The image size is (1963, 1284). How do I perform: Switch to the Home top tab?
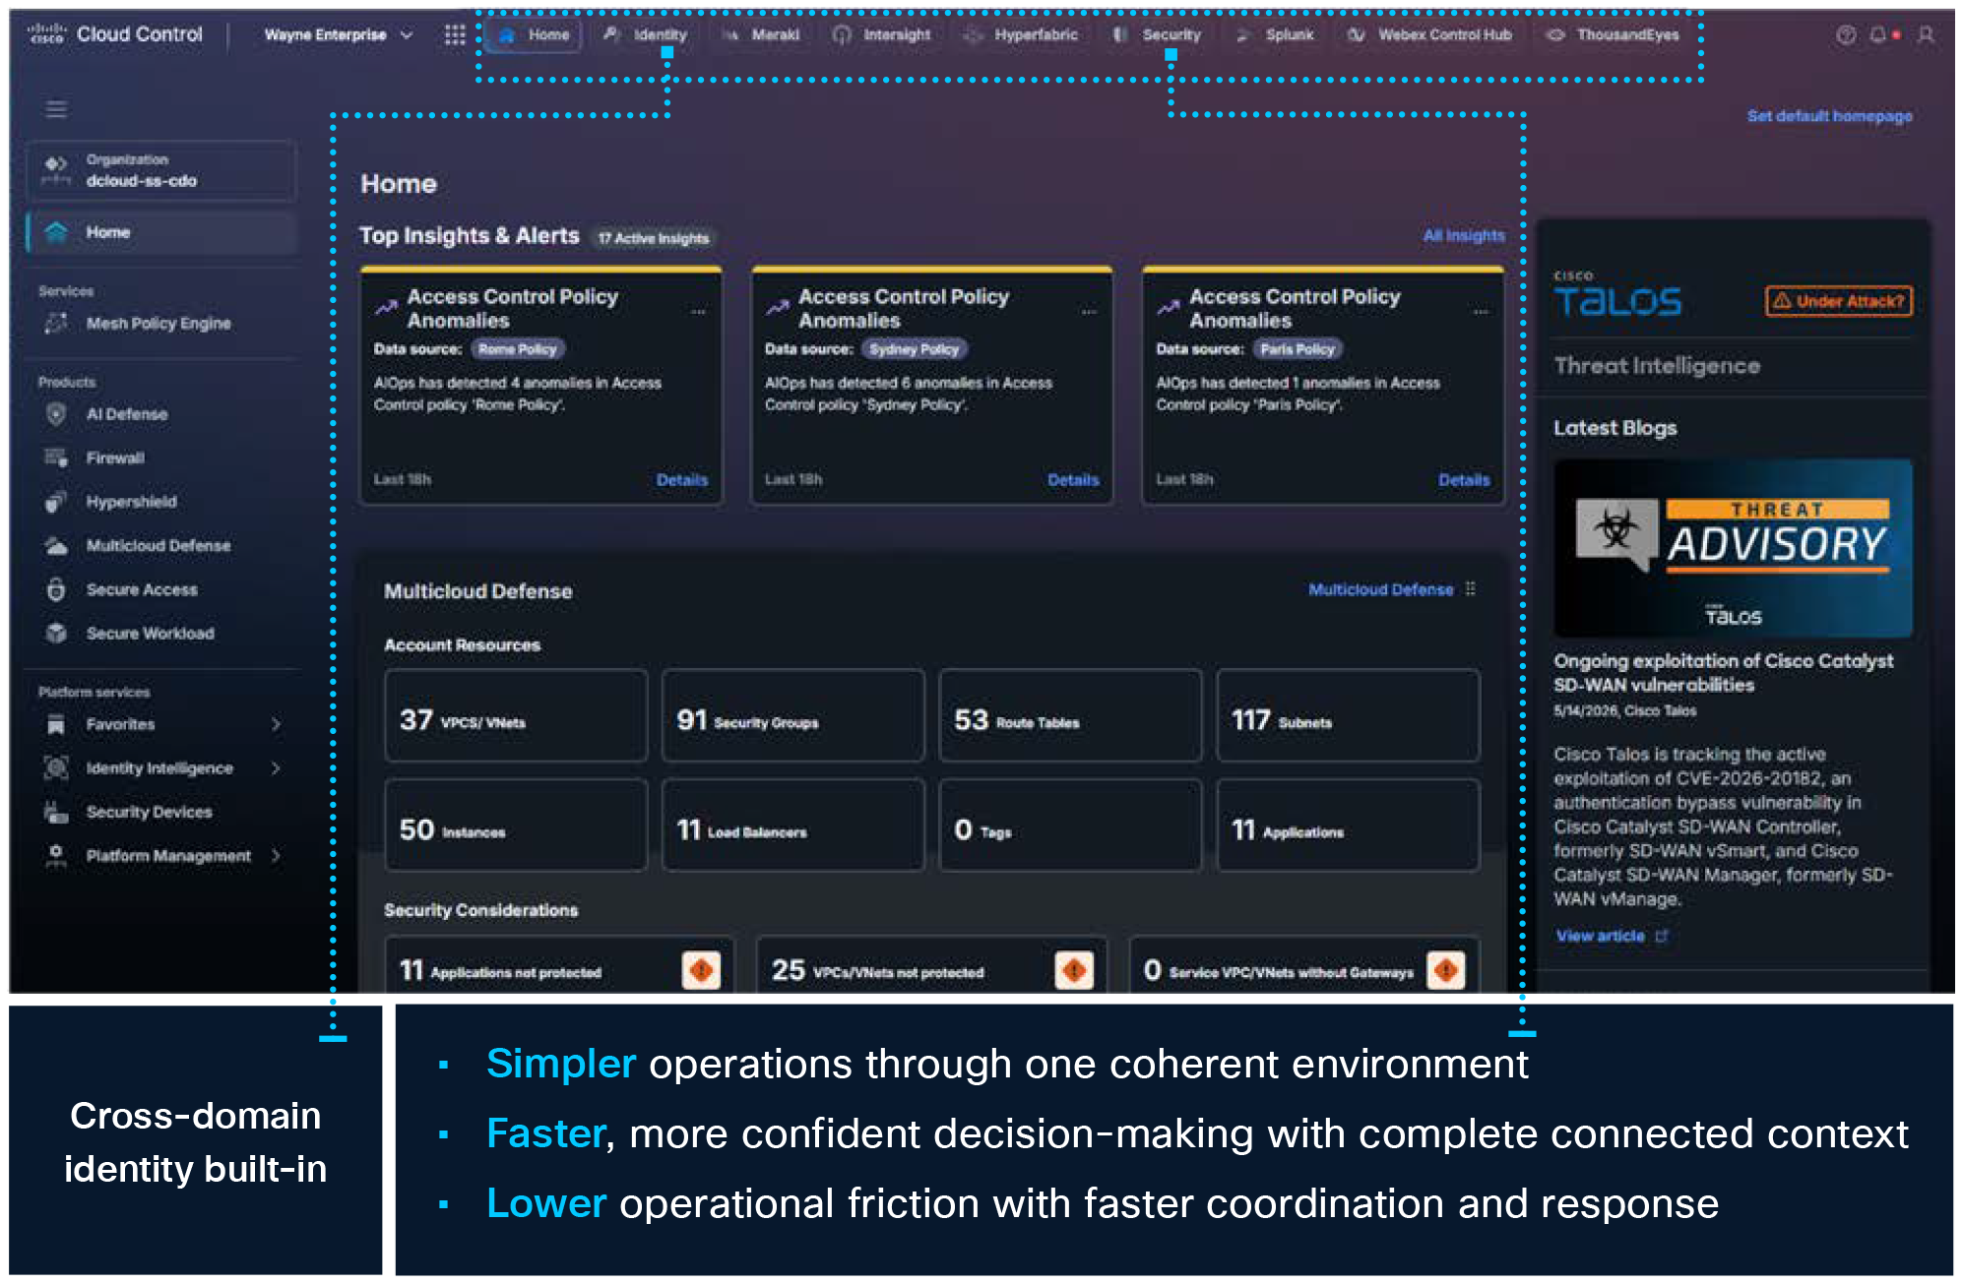point(534,35)
